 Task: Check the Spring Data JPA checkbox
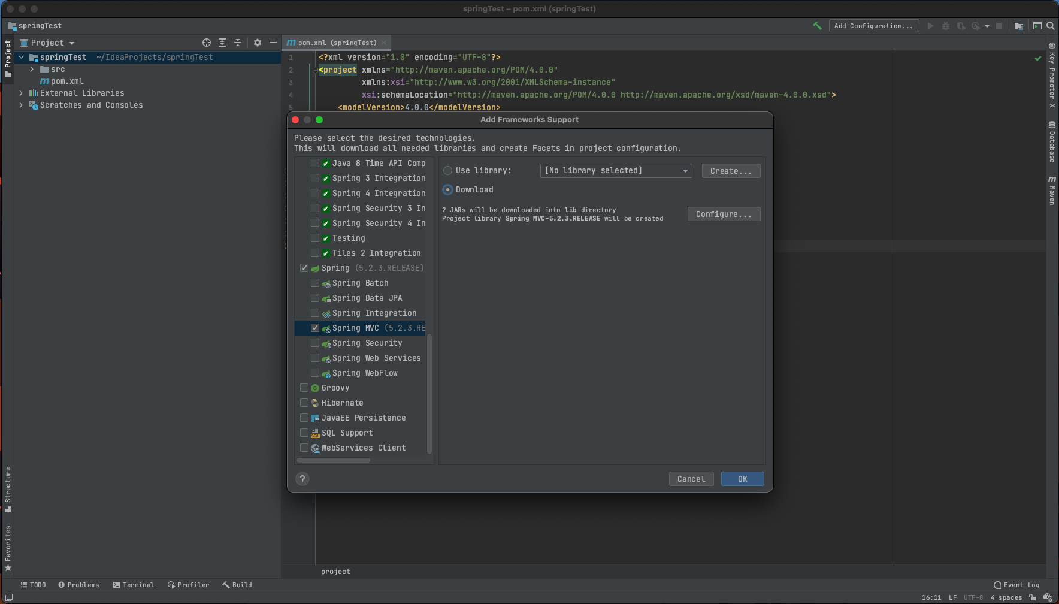[315, 298]
